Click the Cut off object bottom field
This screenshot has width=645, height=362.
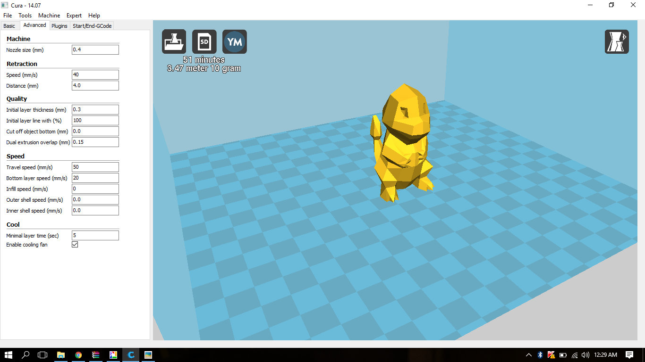pyautogui.click(x=95, y=131)
